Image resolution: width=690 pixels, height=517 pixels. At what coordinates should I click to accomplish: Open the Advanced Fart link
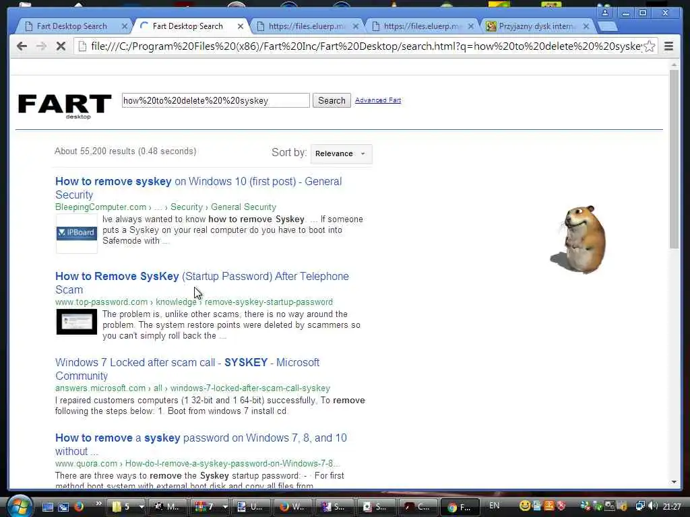(x=377, y=100)
